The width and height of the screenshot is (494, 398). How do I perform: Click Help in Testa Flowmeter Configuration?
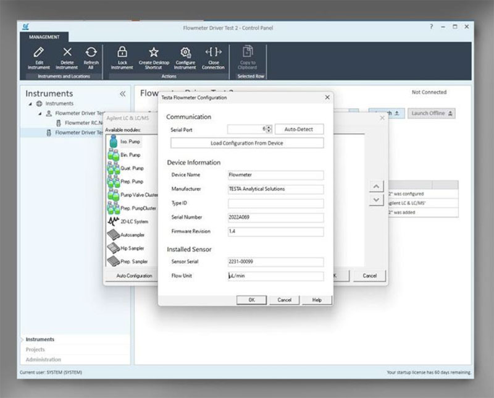click(x=317, y=300)
